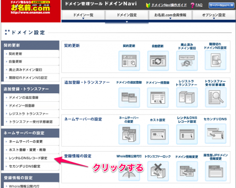Open the FAQ link

[199, 5]
